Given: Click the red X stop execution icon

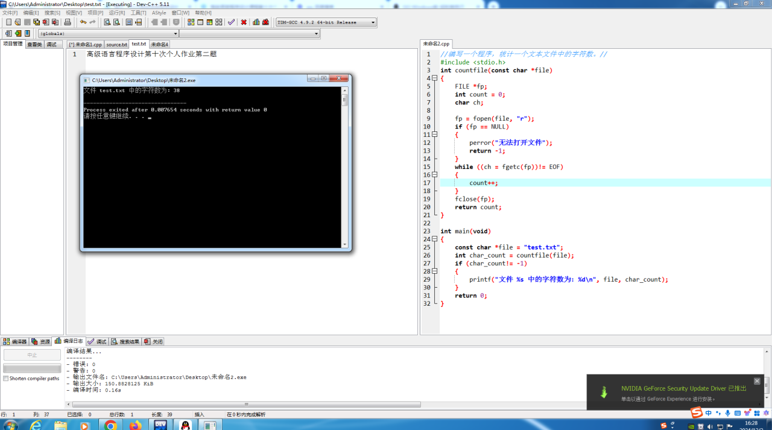Looking at the screenshot, I should click(x=244, y=22).
